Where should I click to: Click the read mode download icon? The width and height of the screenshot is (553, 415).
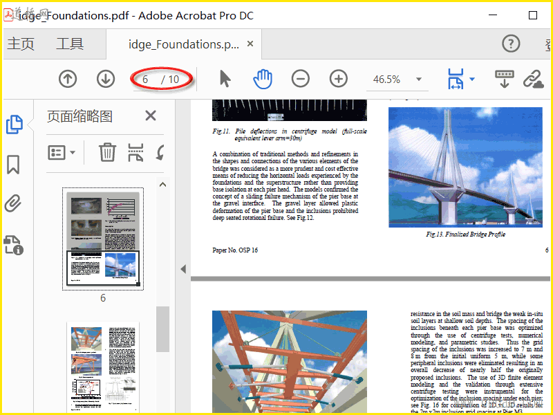505,79
